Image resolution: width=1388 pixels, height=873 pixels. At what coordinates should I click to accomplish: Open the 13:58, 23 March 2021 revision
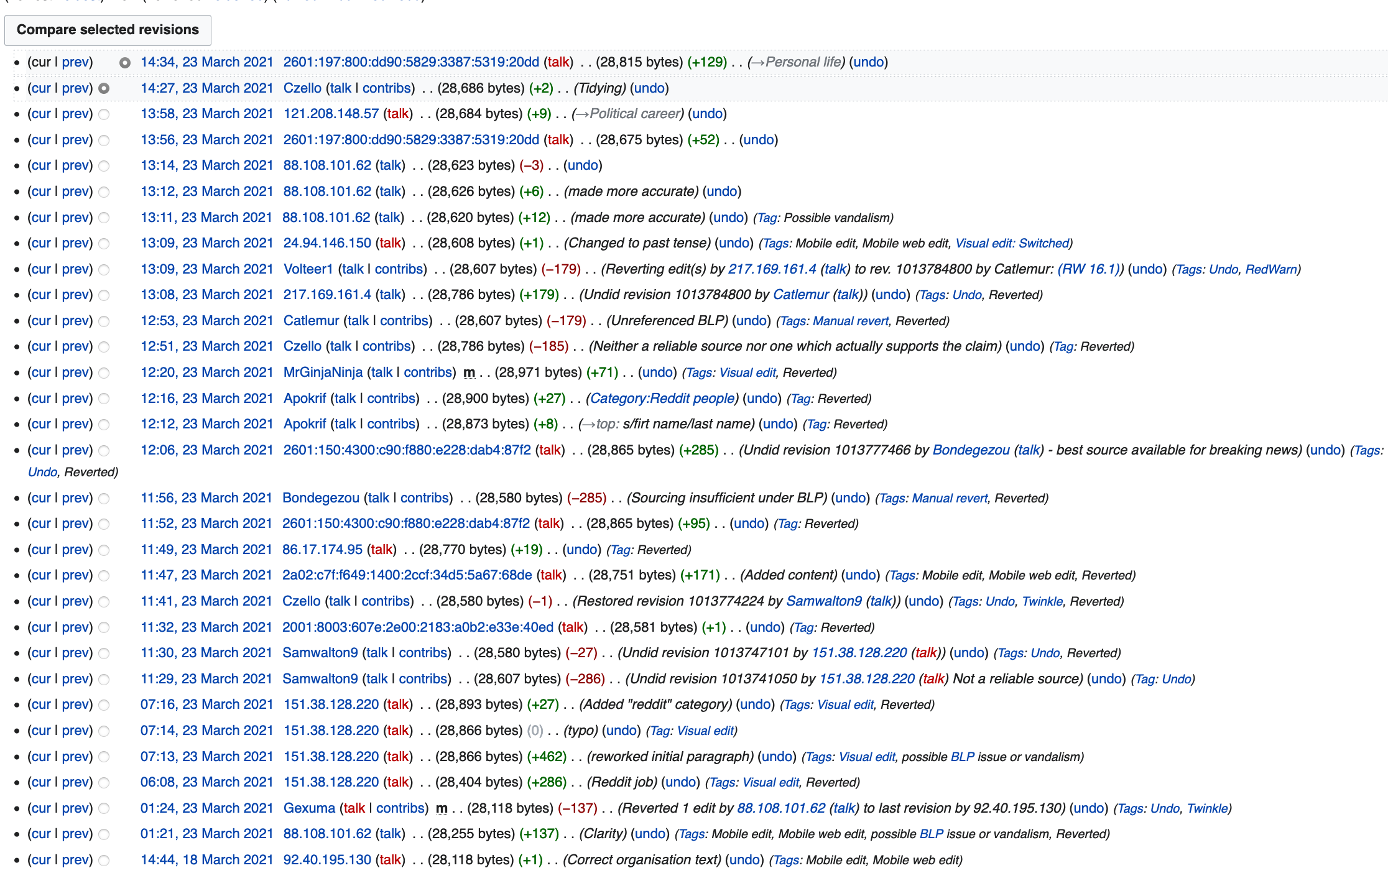tap(206, 114)
